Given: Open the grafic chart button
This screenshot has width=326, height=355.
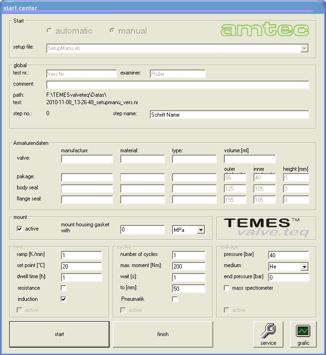Looking at the screenshot, I should tap(303, 334).
